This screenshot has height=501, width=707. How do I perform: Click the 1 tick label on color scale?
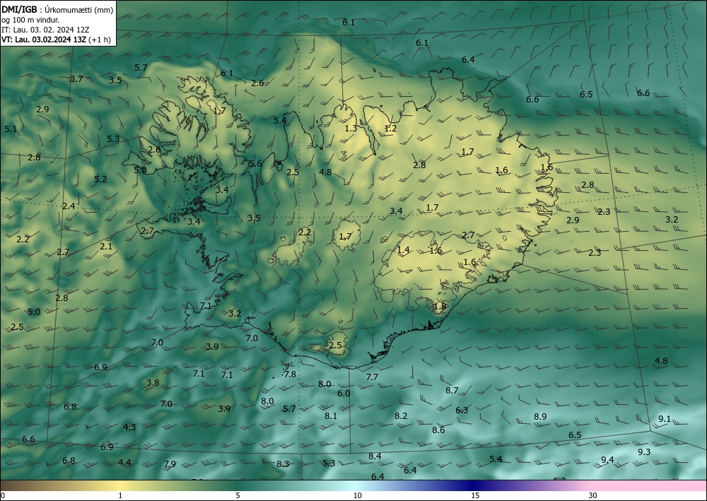(120, 495)
